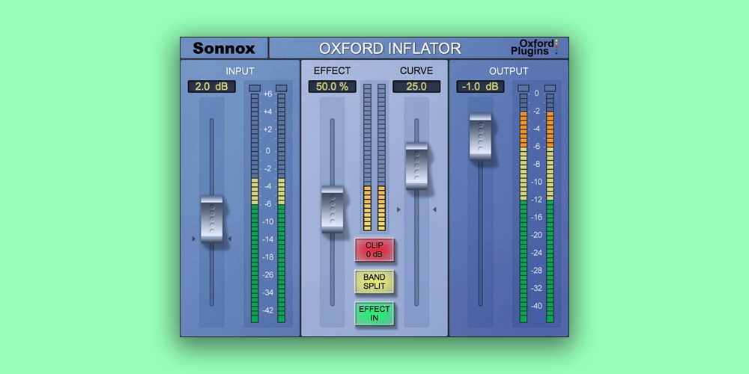Click the left arrow marker beside the input fader
The height and width of the screenshot is (374, 749).
click(x=194, y=239)
